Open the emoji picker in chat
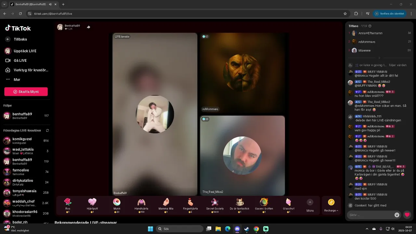This screenshot has height=234, width=416. [397, 215]
